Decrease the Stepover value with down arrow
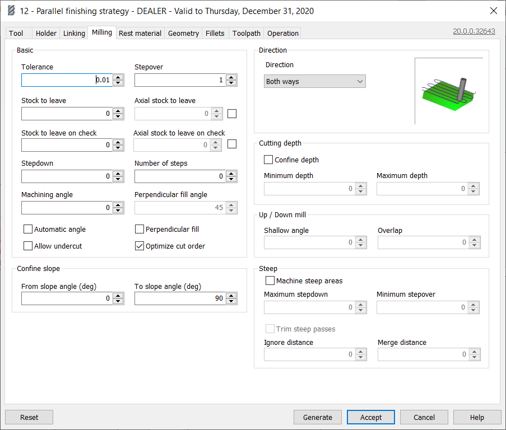 [x=231, y=83]
